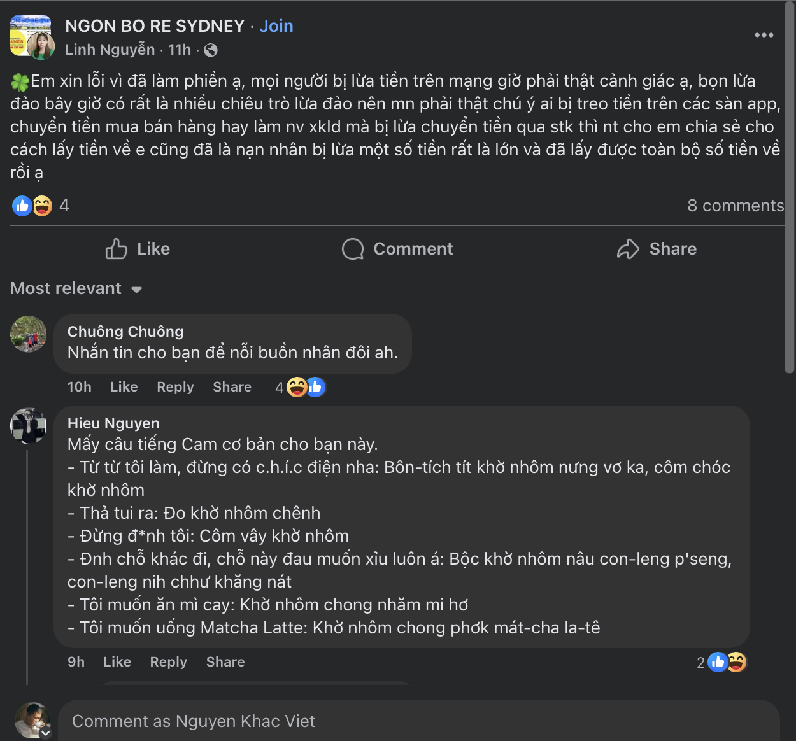The image size is (796, 741).
Task: Like Chuông Chuông's comment
Action: point(124,387)
